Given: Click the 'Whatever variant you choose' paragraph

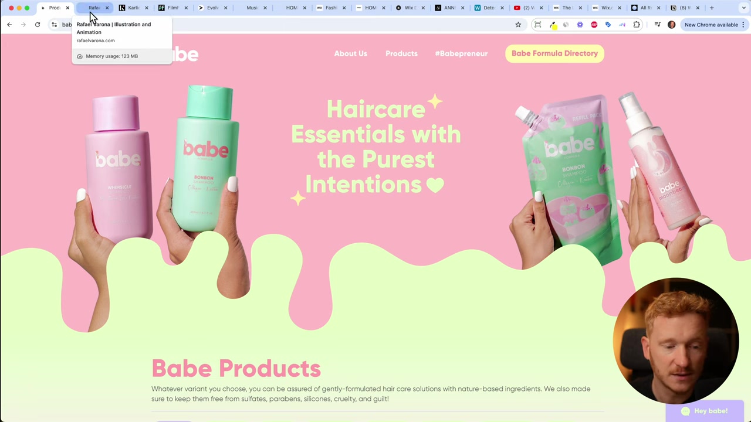Looking at the screenshot, I should [371, 394].
